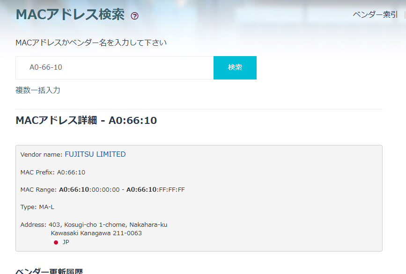The width and height of the screenshot is (406, 274).
Task: Click the Japan flag icon next to JP
Action: (x=56, y=242)
